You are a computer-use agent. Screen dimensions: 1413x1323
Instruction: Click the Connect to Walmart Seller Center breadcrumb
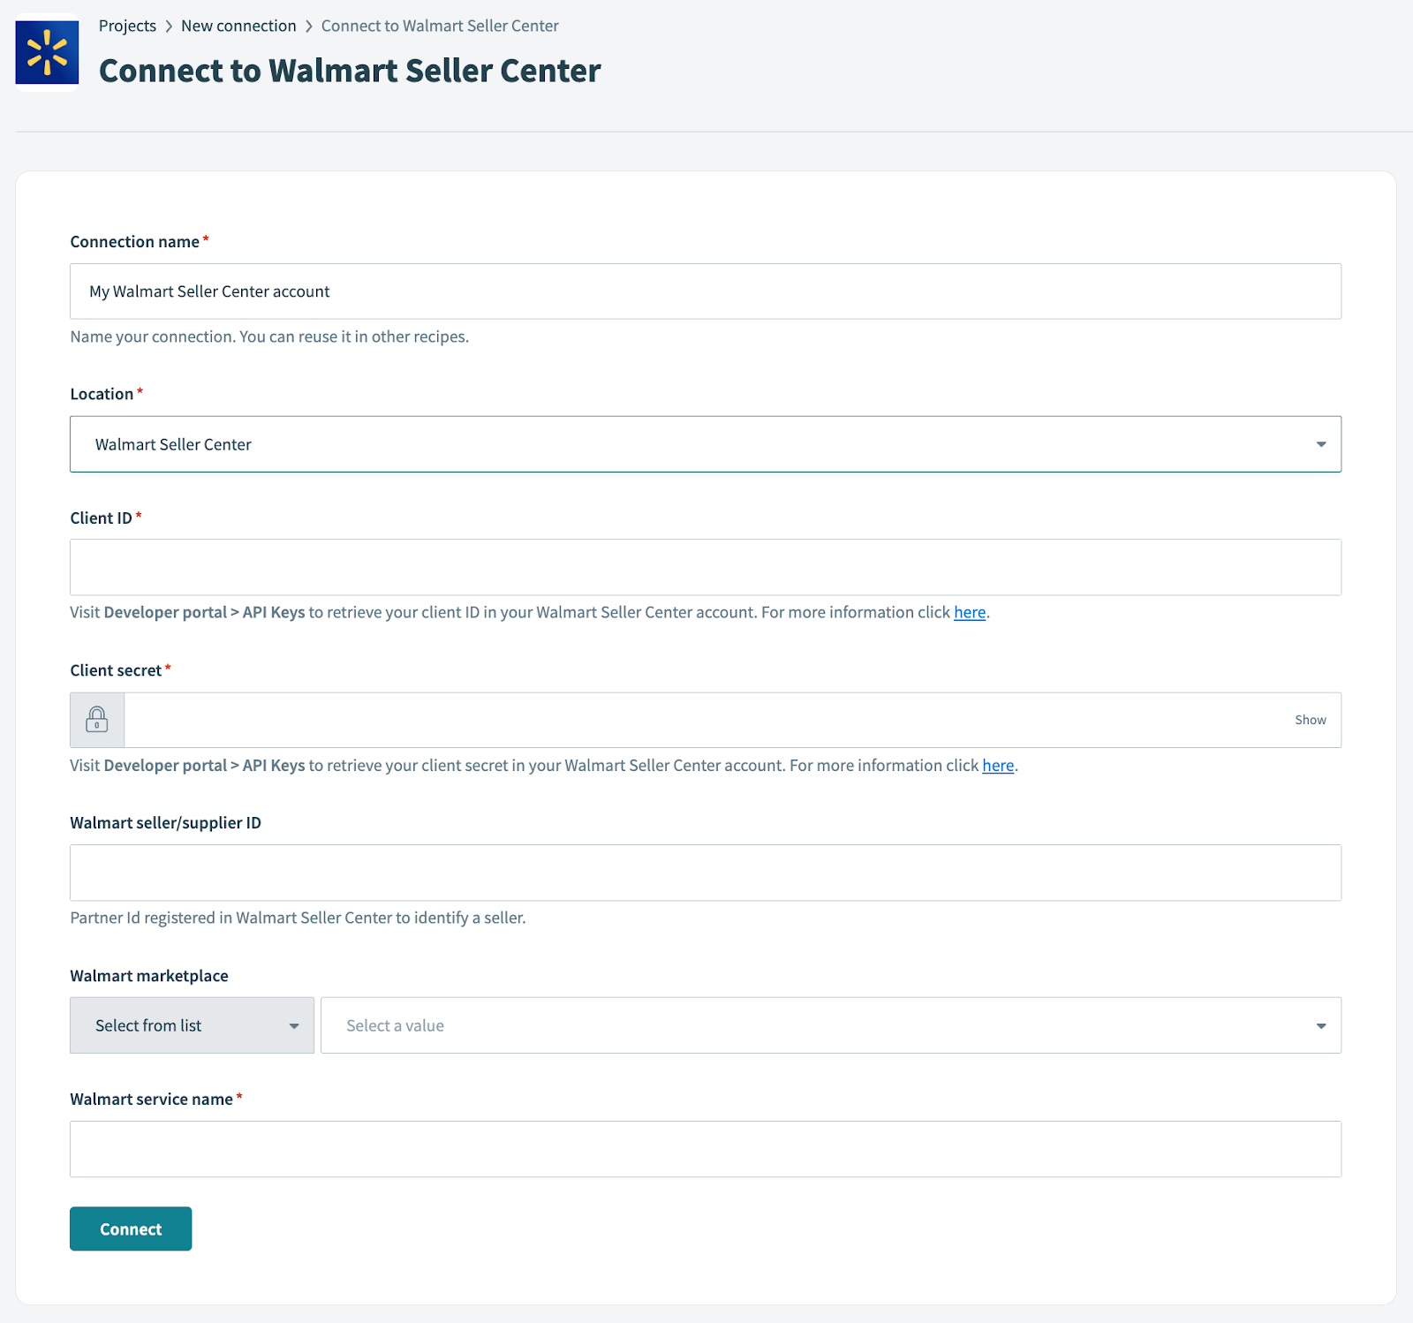click(440, 26)
